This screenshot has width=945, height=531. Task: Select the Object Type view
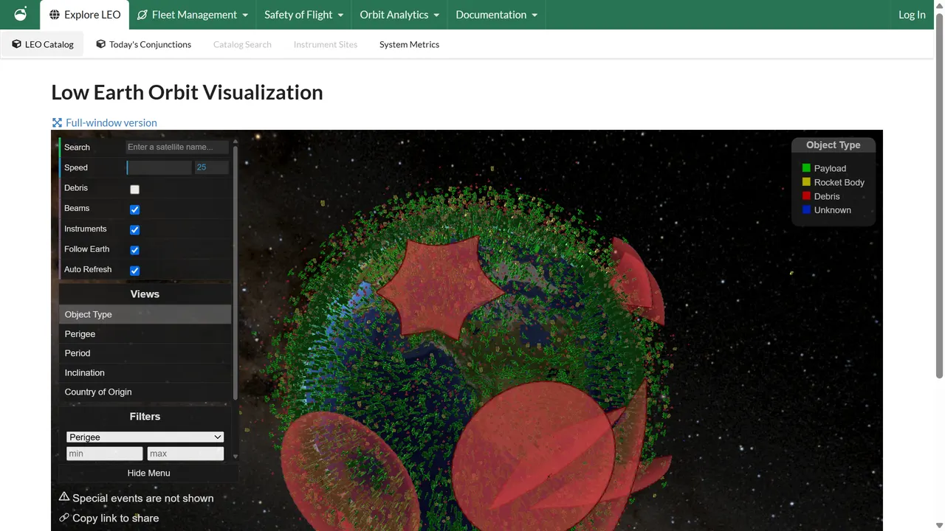click(x=145, y=314)
